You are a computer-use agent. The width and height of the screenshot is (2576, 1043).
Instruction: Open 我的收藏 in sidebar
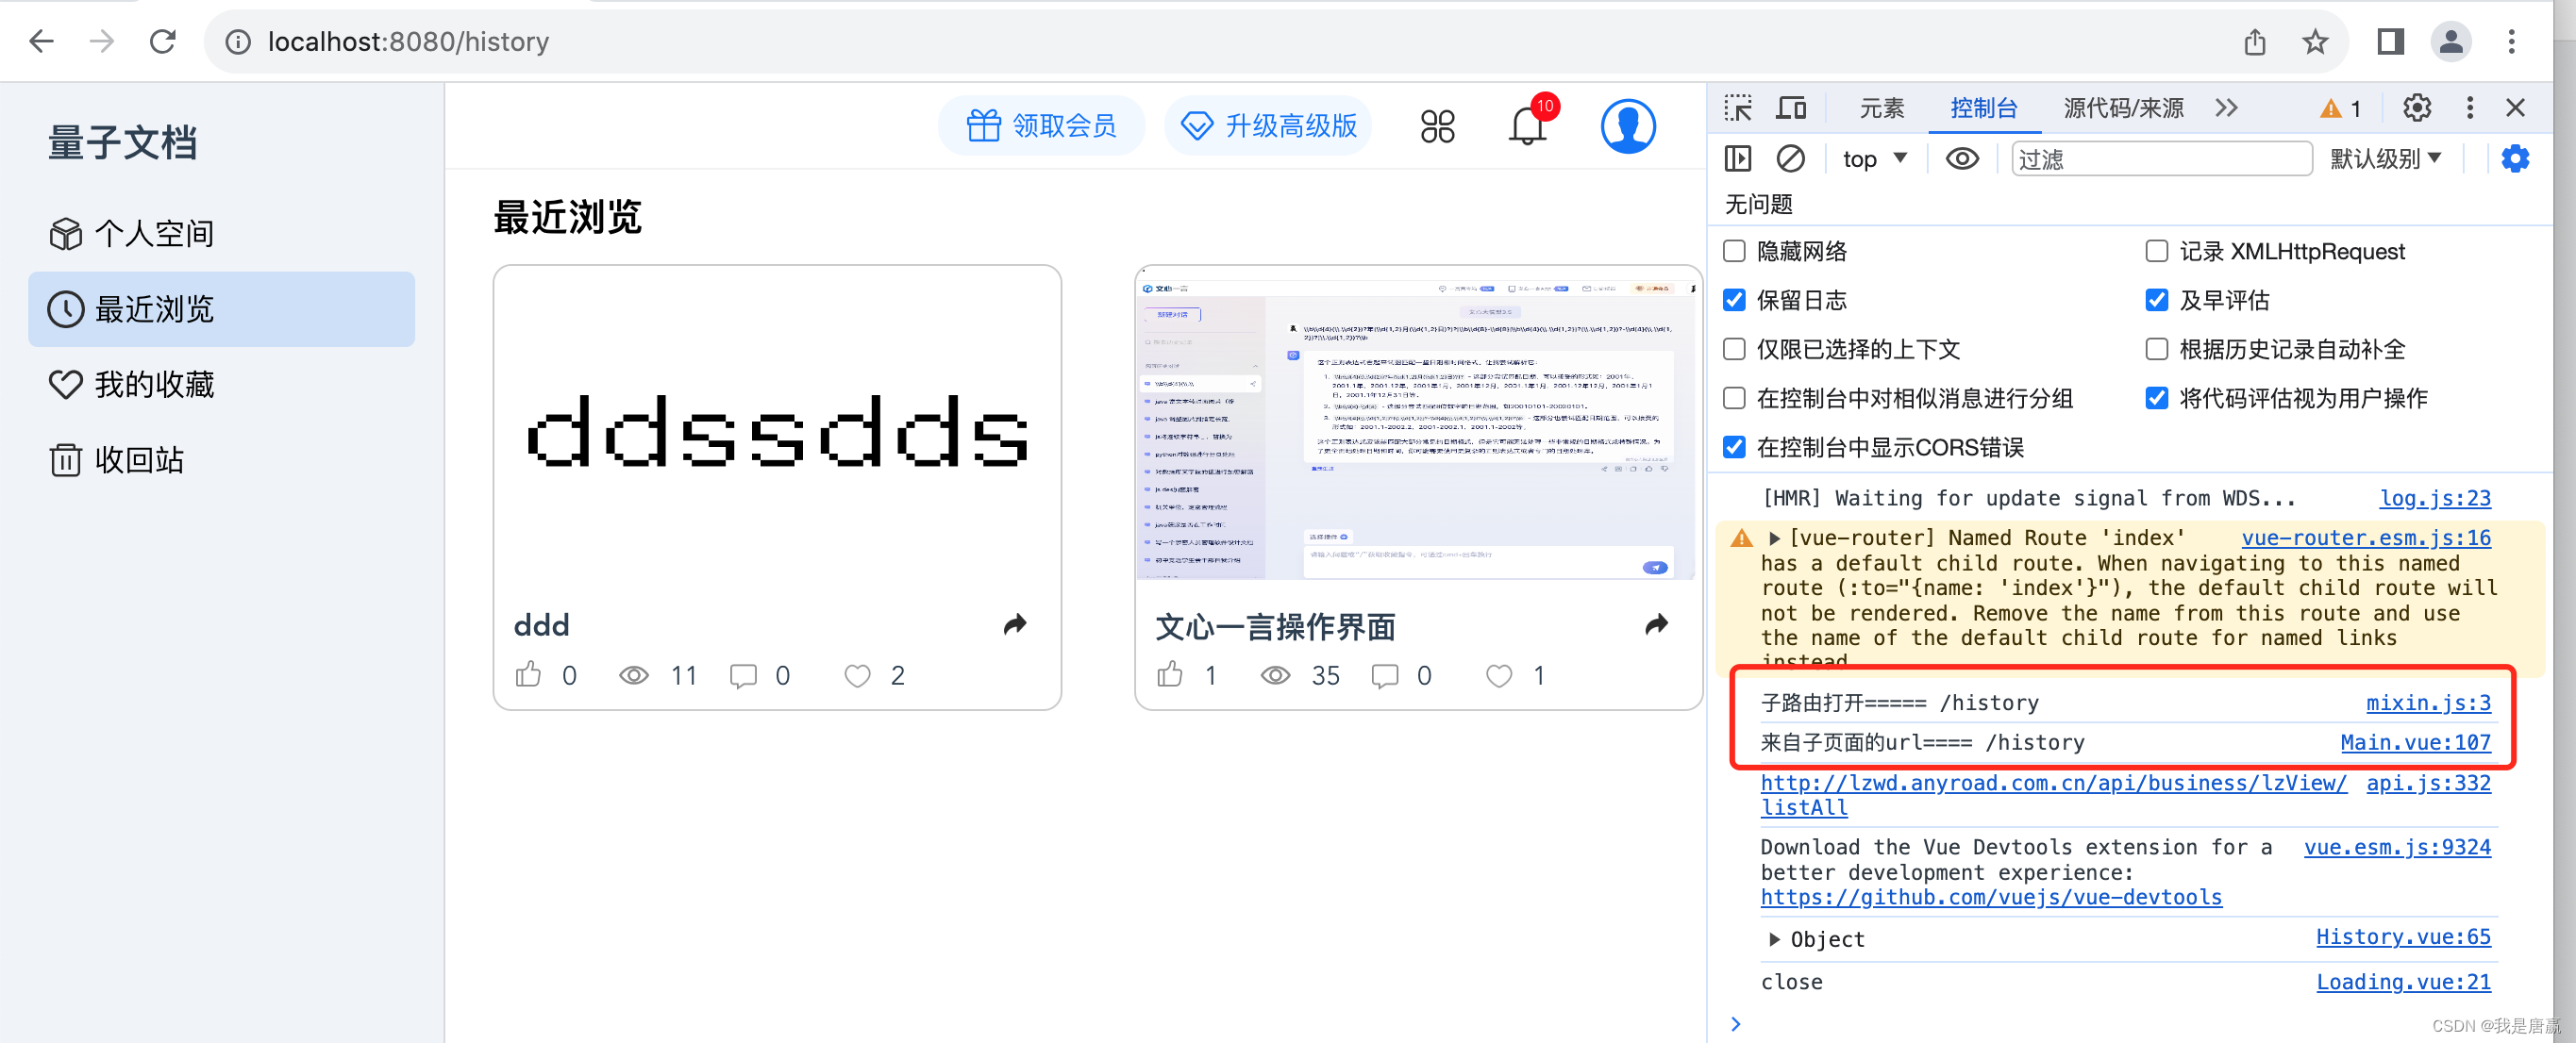click(154, 385)
